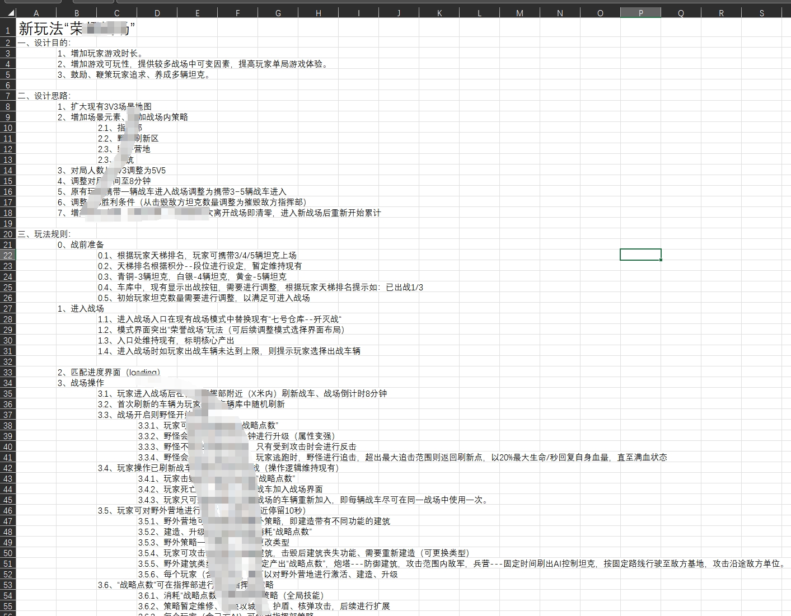Viewport: 791px width, 616px height.
Task: Select column S header
Action: point(762,13)
